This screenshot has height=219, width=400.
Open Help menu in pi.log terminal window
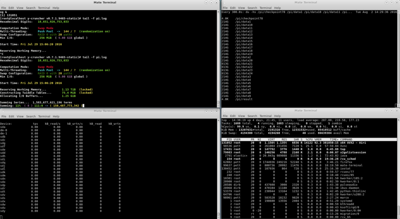tap(56, 8)
